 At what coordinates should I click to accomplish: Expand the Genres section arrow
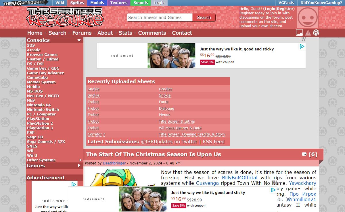click(x=79, y=165)
